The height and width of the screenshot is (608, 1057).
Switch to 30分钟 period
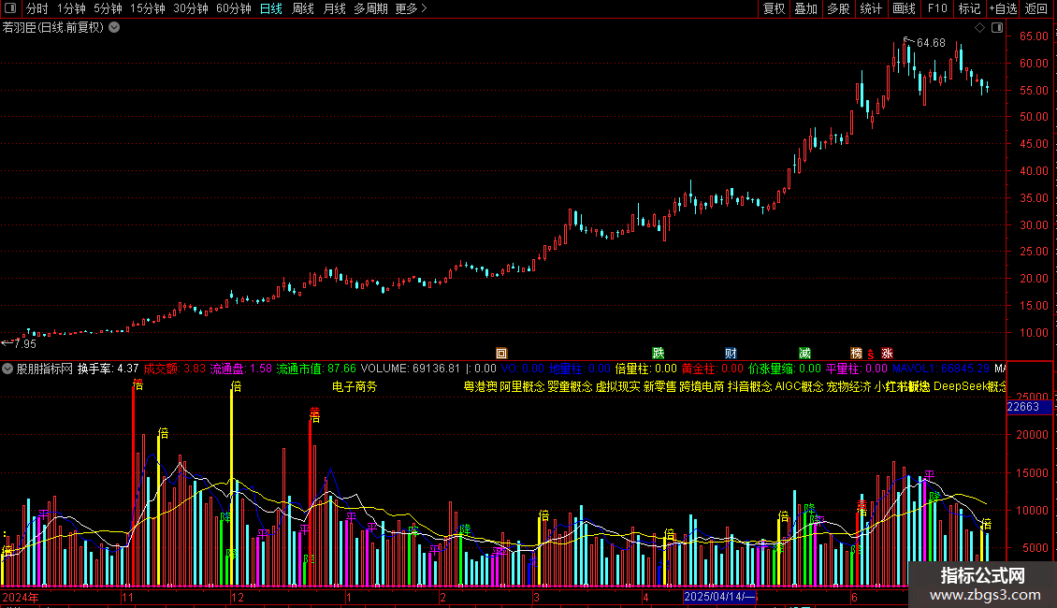point(191,8)
